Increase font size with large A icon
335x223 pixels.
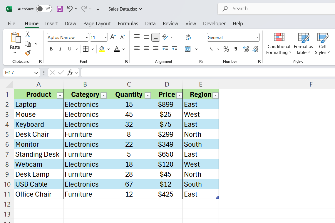tap(113, 37)
